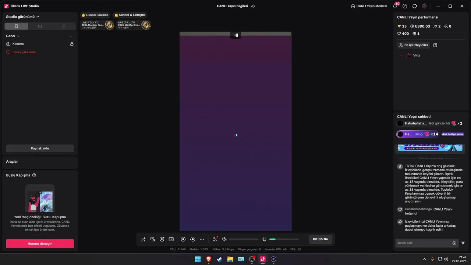This screenshot has width=471, height=265.
Task: Open the Genel three-dots options menu
Action: [72, 36]
